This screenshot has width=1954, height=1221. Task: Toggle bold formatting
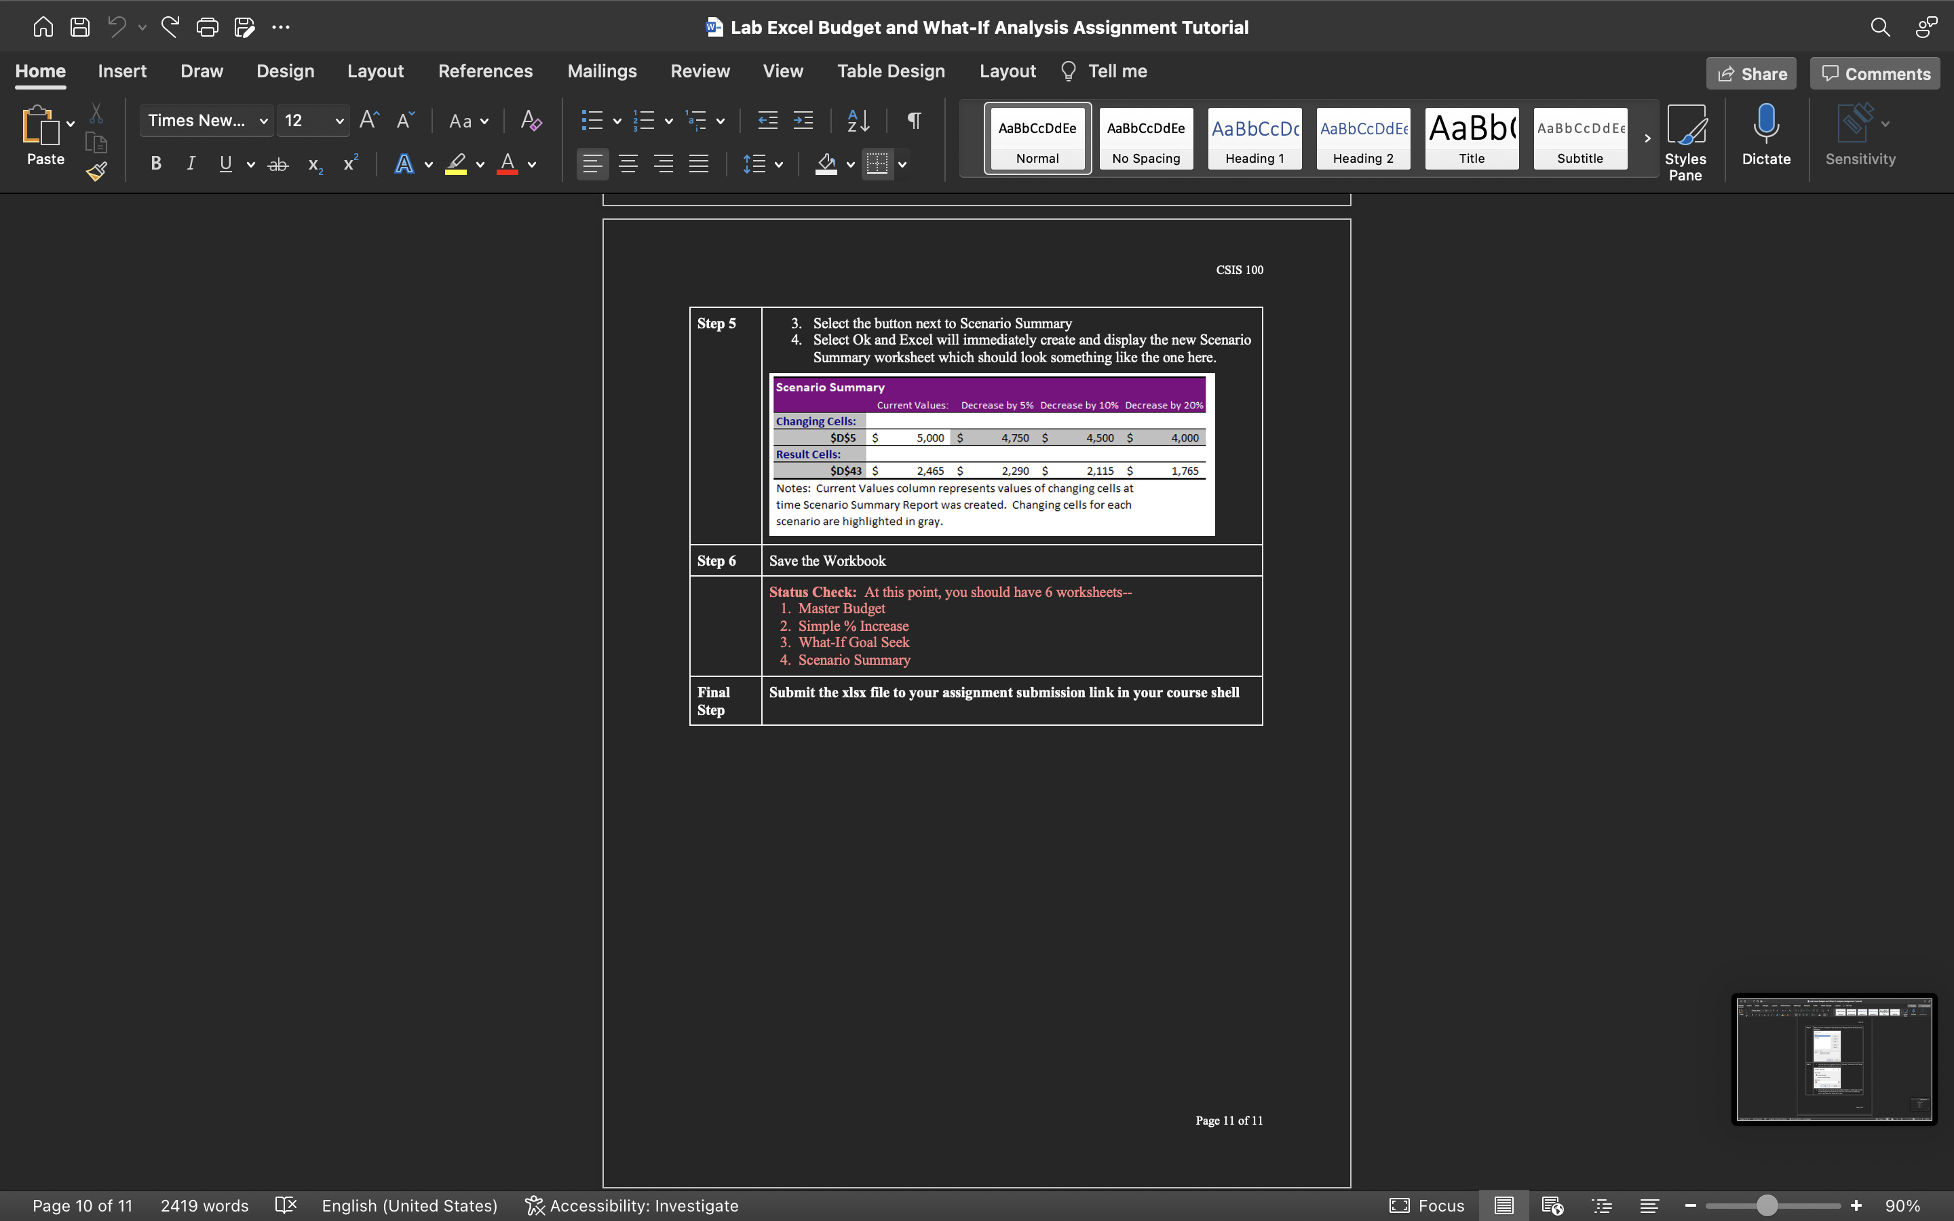pos(156,164)
